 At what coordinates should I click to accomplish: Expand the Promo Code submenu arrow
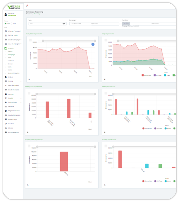tap(21, 102)
